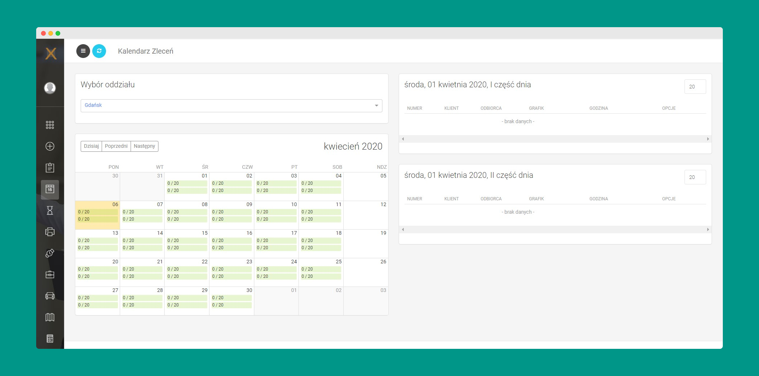Image resolution: width=759 pixels, height=376 pixels.
Task: Close the window with red button
Action: tap(43, 33)
